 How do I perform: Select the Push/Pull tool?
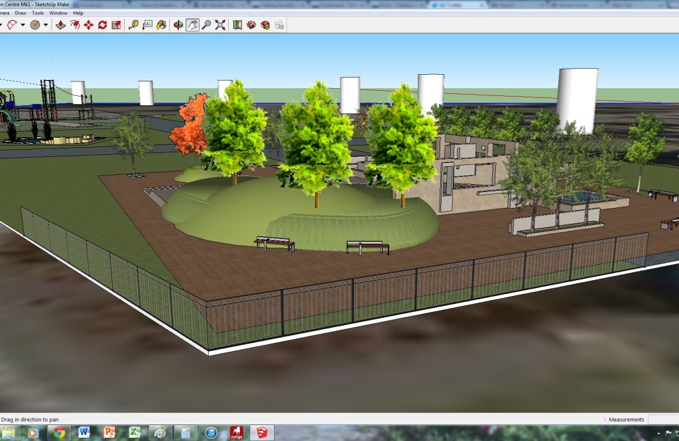pyautogui.click(x=60, y=25)
